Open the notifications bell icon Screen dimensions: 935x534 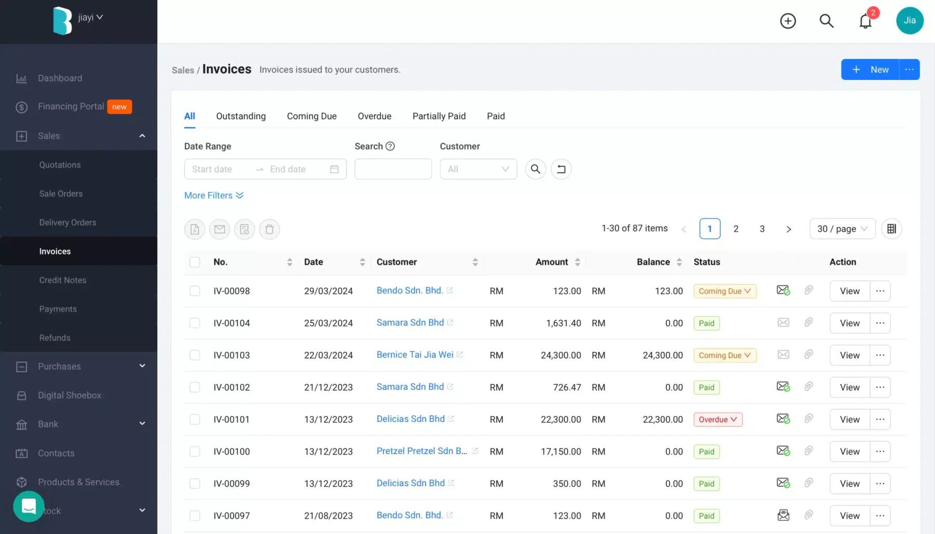865,21
